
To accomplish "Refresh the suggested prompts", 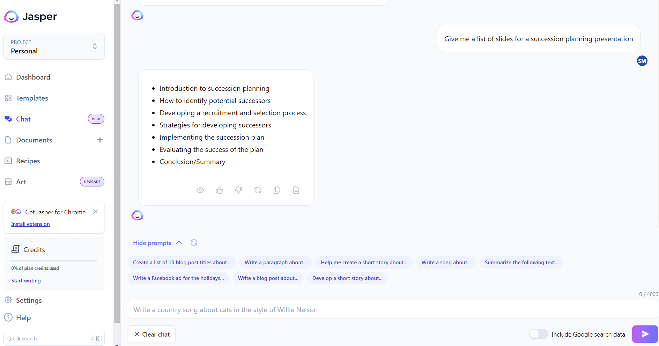I will (x=194, y=243).
